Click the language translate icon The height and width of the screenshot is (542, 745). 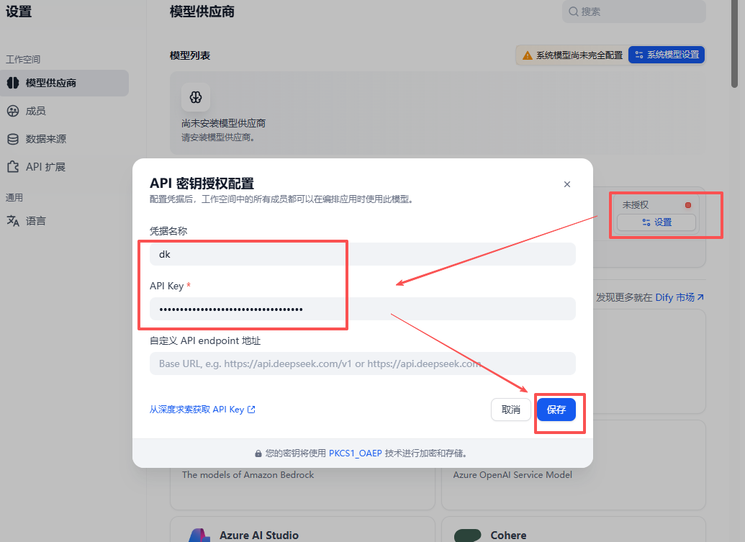click(x=13, y=221)
